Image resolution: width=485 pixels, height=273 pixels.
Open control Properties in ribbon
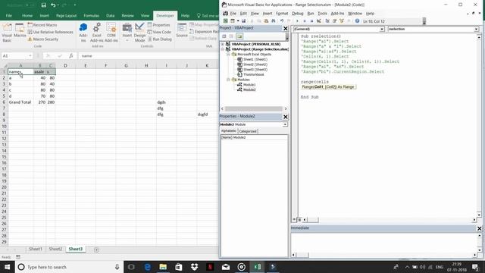(x=158, y=25)
